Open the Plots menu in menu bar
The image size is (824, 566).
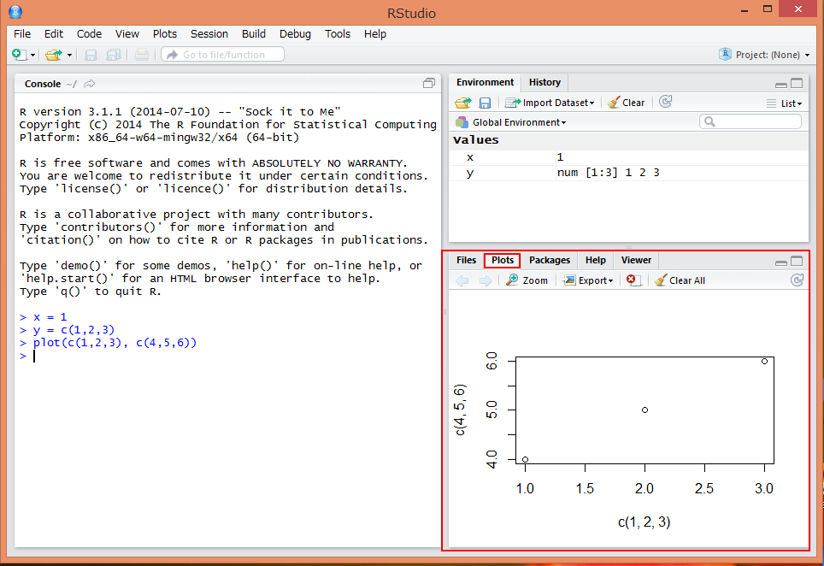165,33
